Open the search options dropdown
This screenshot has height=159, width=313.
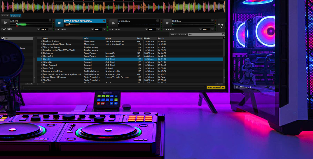(192, 34)
